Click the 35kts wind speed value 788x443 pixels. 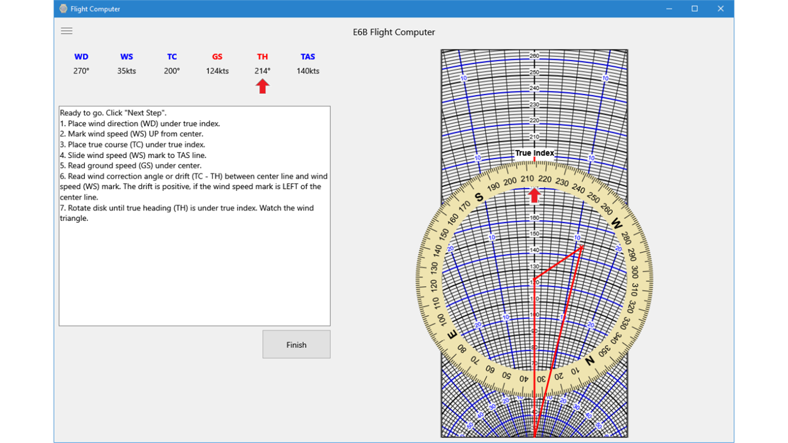(126, 71)
